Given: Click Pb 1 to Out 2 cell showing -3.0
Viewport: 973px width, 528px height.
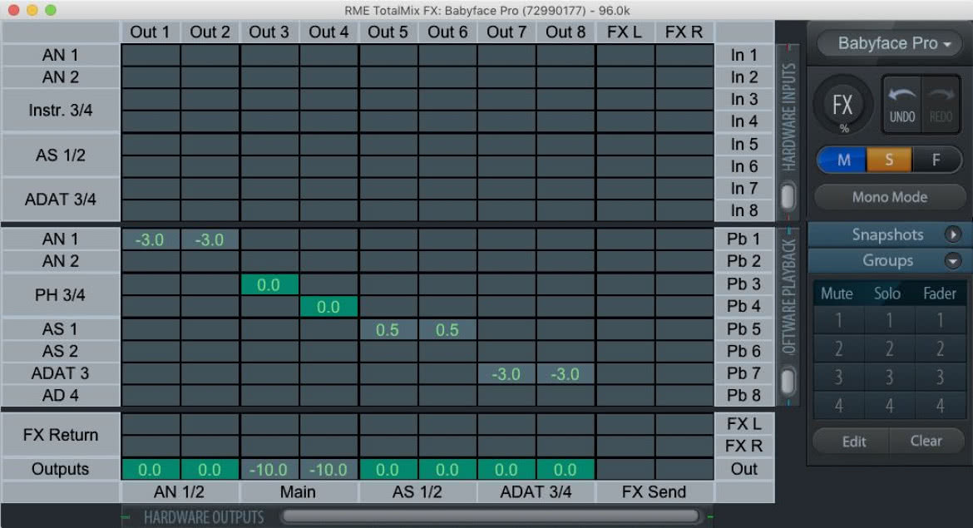Looking at the screenshot, I should point(209,239).
